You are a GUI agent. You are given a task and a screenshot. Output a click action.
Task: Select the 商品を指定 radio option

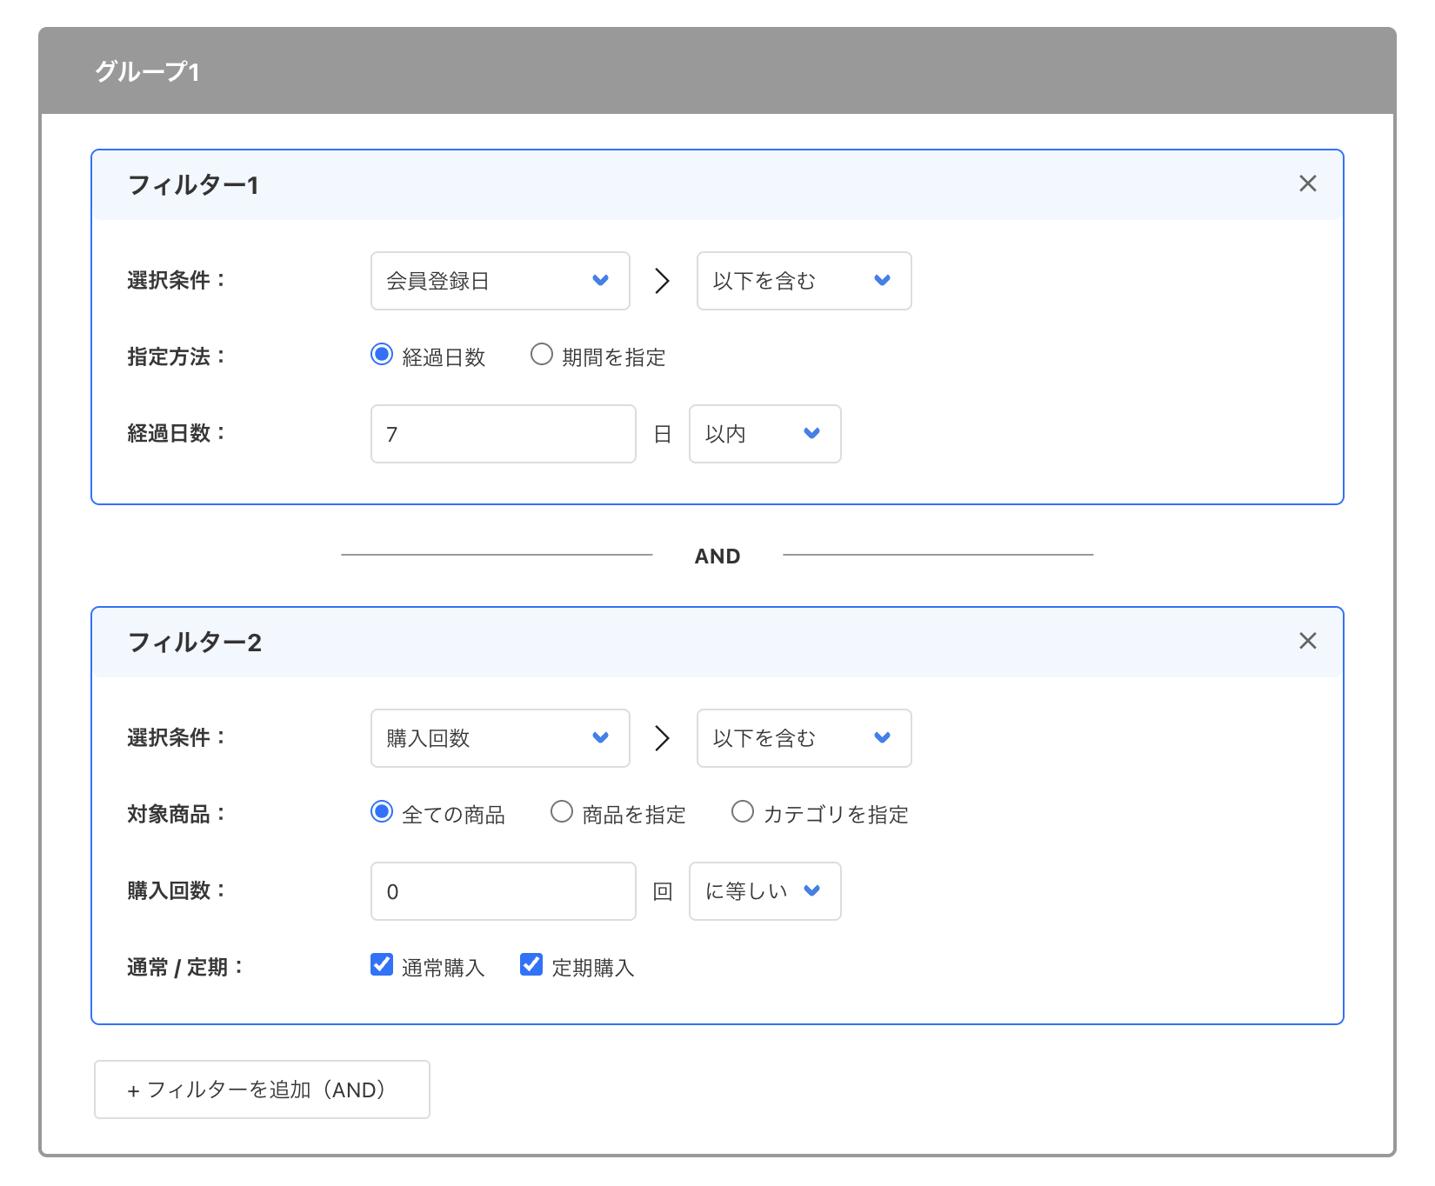[x=561, y=811]
